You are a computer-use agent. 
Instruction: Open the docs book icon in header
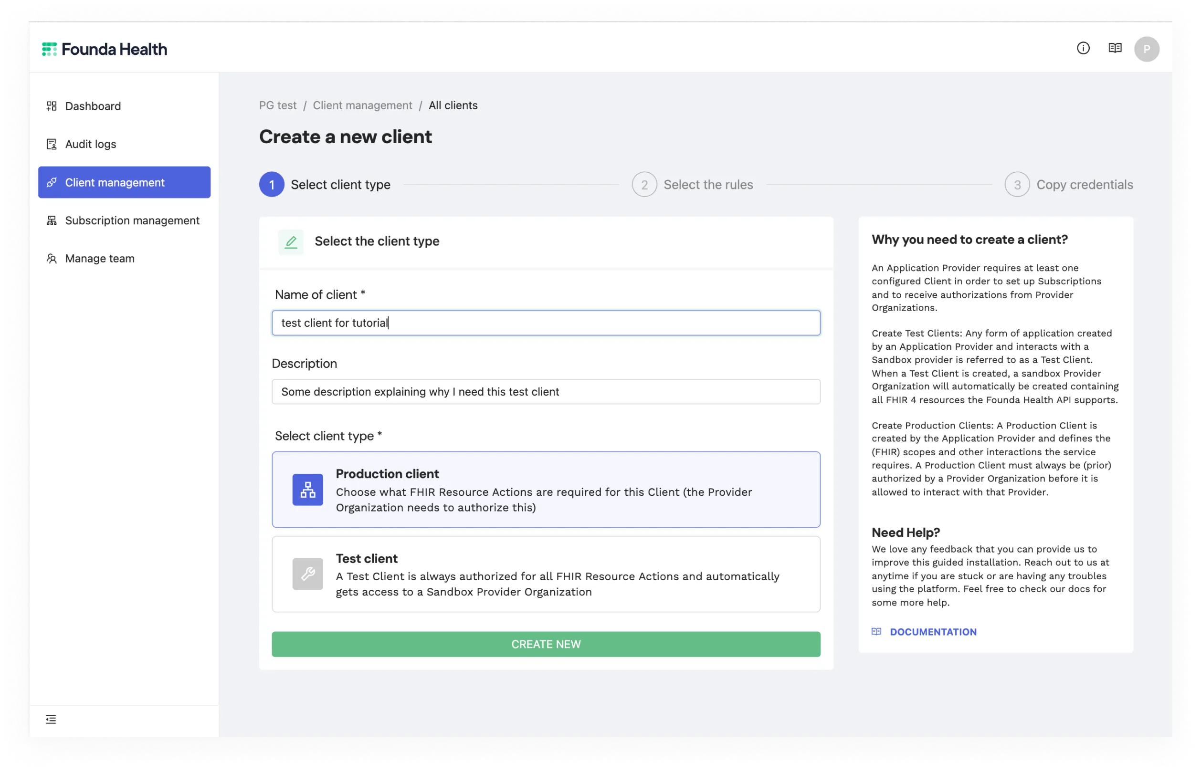[x=1115, y=48]
